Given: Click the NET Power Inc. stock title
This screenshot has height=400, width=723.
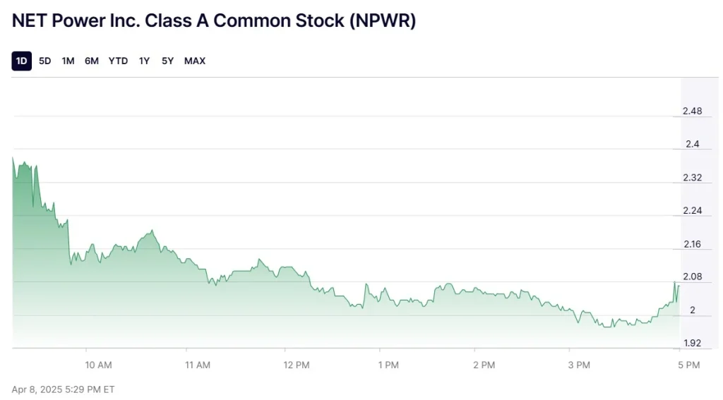Looking at the screenshot, I should 214,21.
